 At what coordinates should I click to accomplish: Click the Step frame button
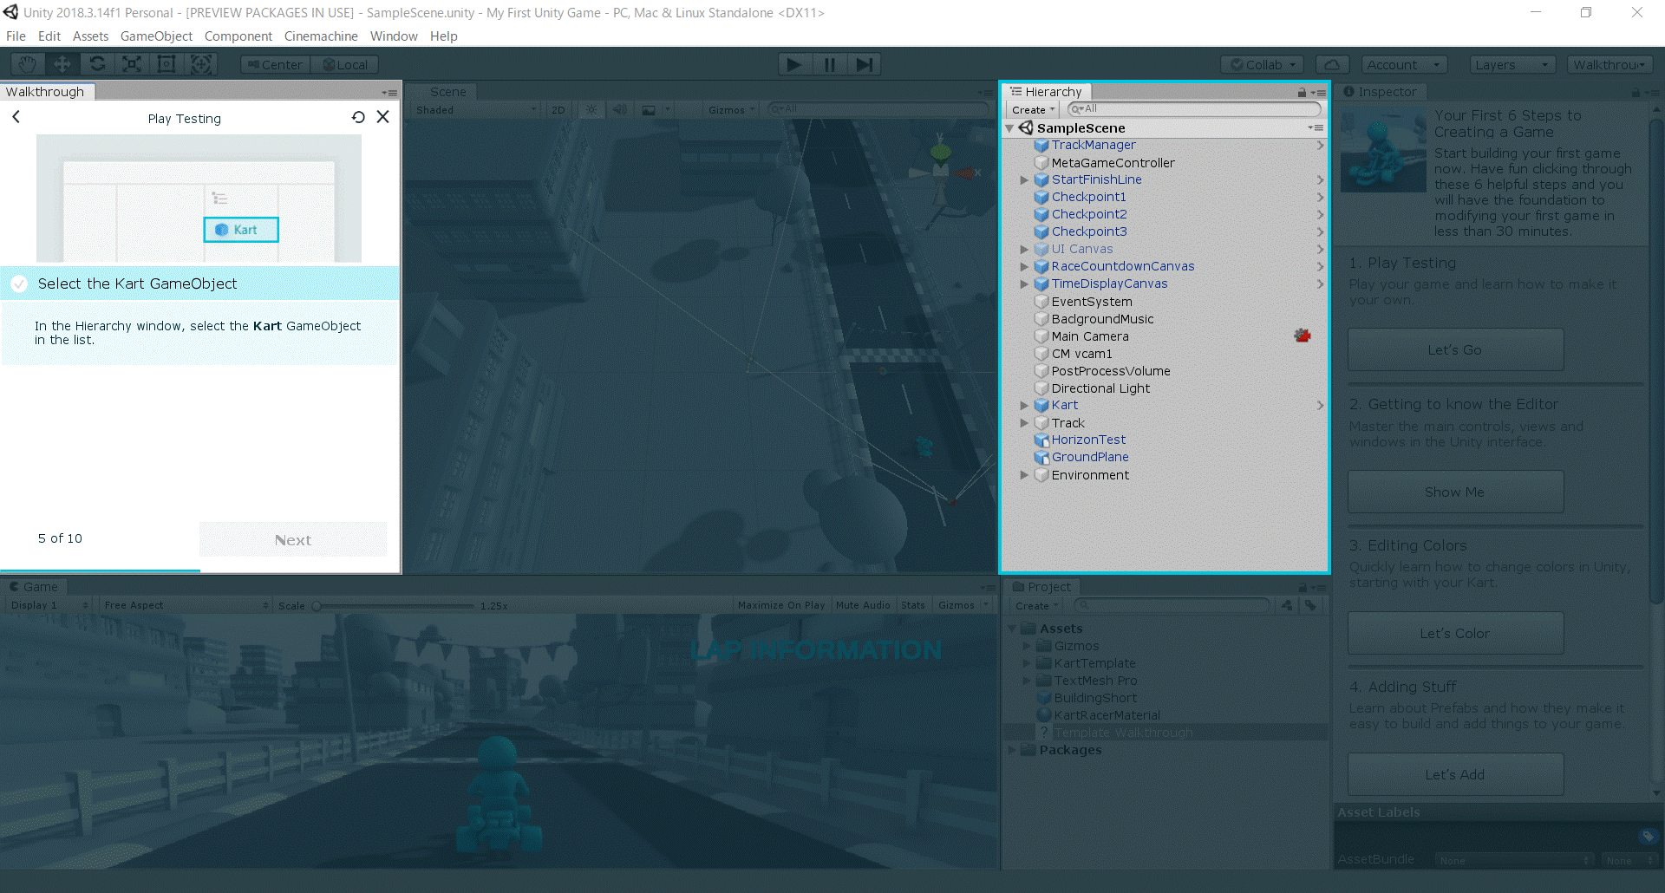point(864,64)
